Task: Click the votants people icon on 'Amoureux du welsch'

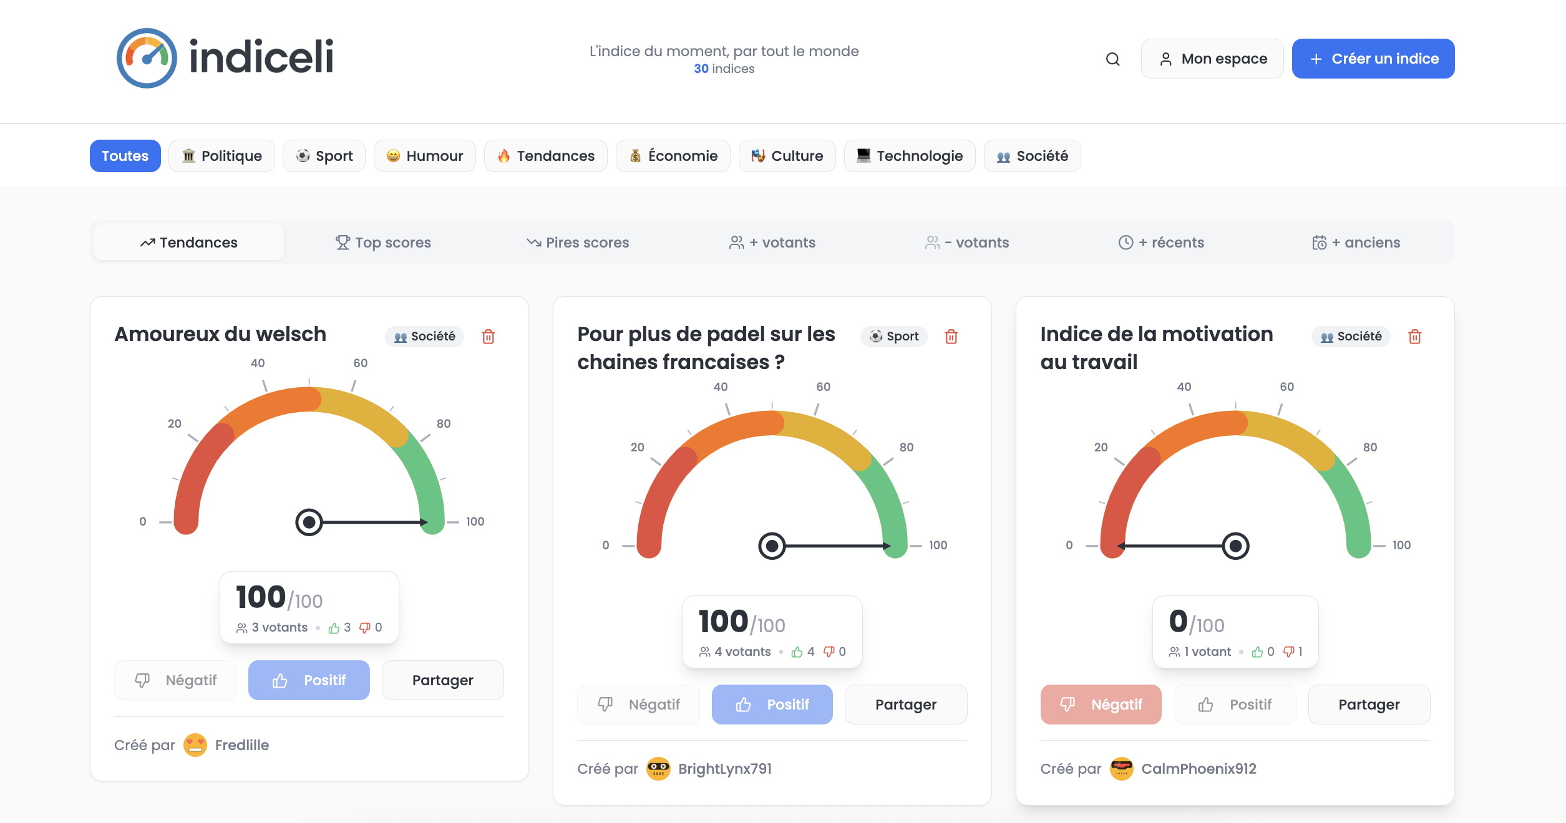Action: point(242,627)
